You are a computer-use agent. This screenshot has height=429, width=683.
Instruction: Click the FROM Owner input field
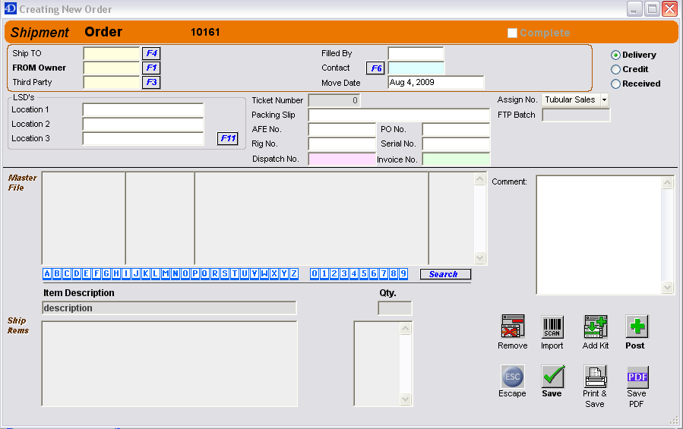tap(112, 68)
